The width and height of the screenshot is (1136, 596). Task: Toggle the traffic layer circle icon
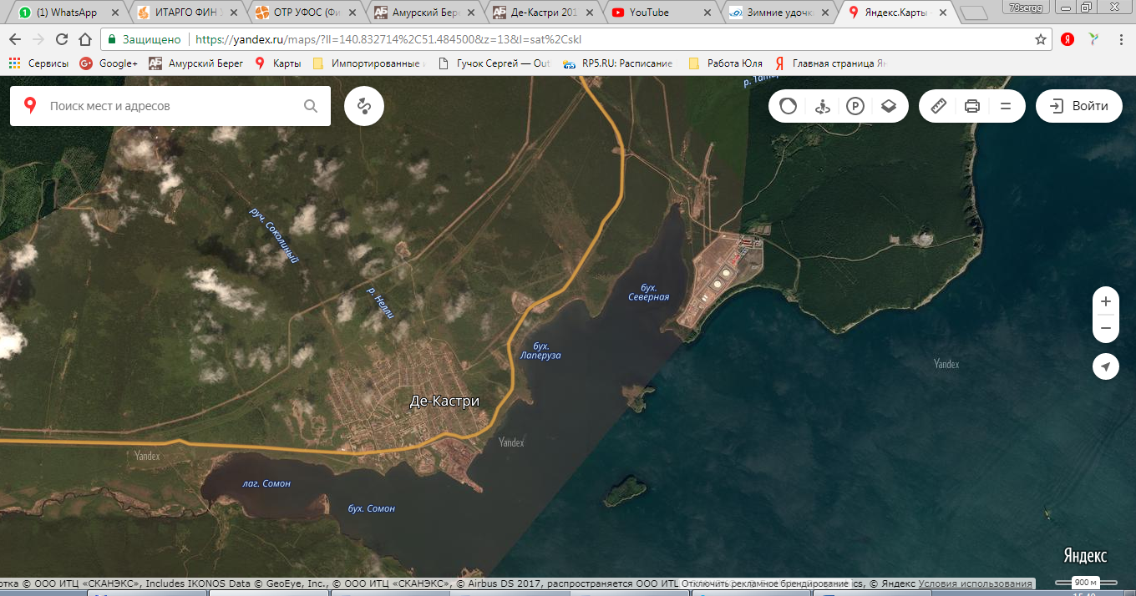789,106
